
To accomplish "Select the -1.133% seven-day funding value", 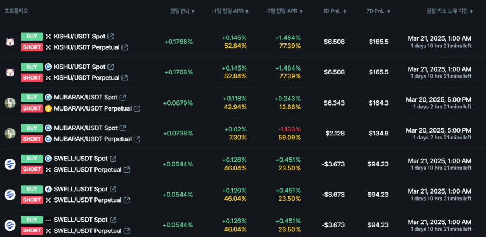I will click(288, 129).
